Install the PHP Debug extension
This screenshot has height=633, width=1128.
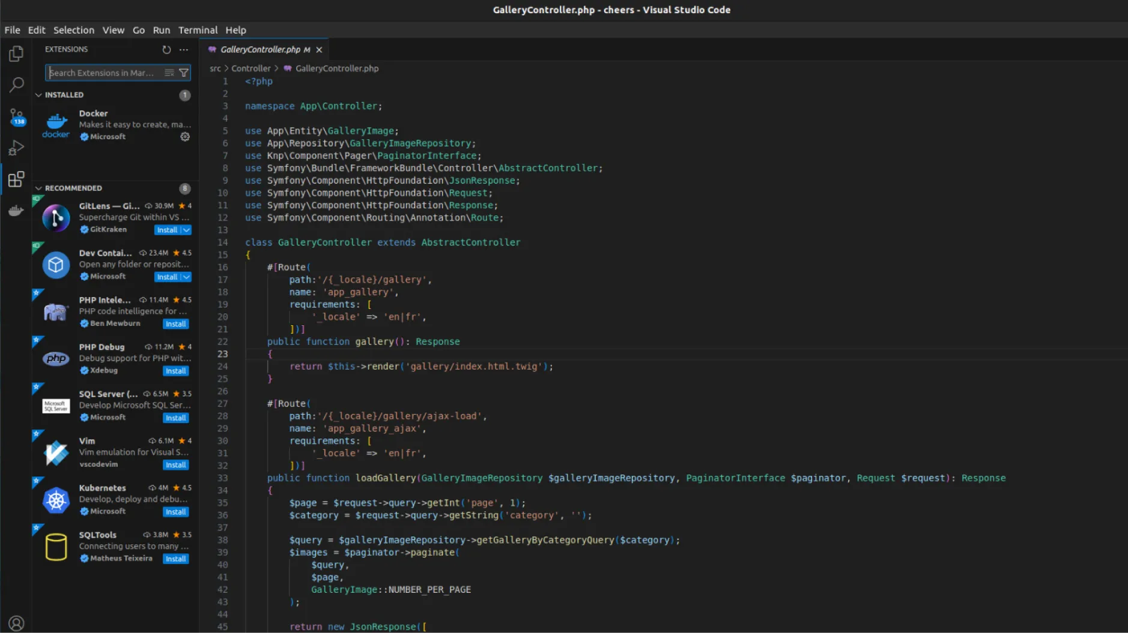(175, 371)
